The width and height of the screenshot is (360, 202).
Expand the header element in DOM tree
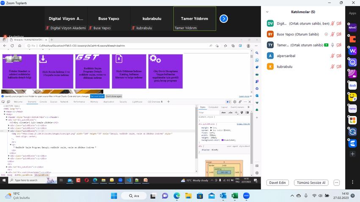[x=6, y=117]
